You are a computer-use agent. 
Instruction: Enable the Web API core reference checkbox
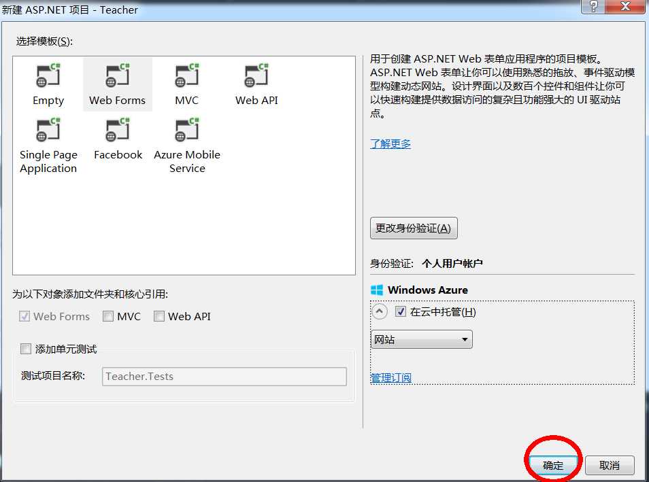click(x=159, y=316)
